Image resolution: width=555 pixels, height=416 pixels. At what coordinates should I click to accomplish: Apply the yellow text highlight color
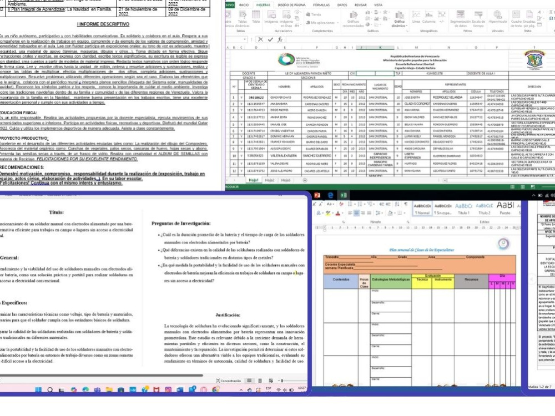point(329,213)
